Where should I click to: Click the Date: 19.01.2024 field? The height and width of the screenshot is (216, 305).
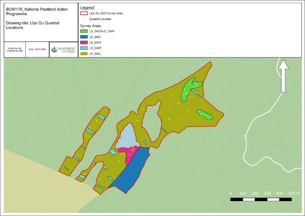coord(37,49)
